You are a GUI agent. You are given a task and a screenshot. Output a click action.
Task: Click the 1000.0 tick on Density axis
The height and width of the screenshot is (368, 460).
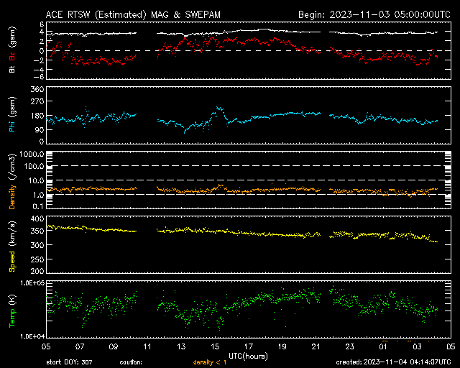click(x=33, y=155)
